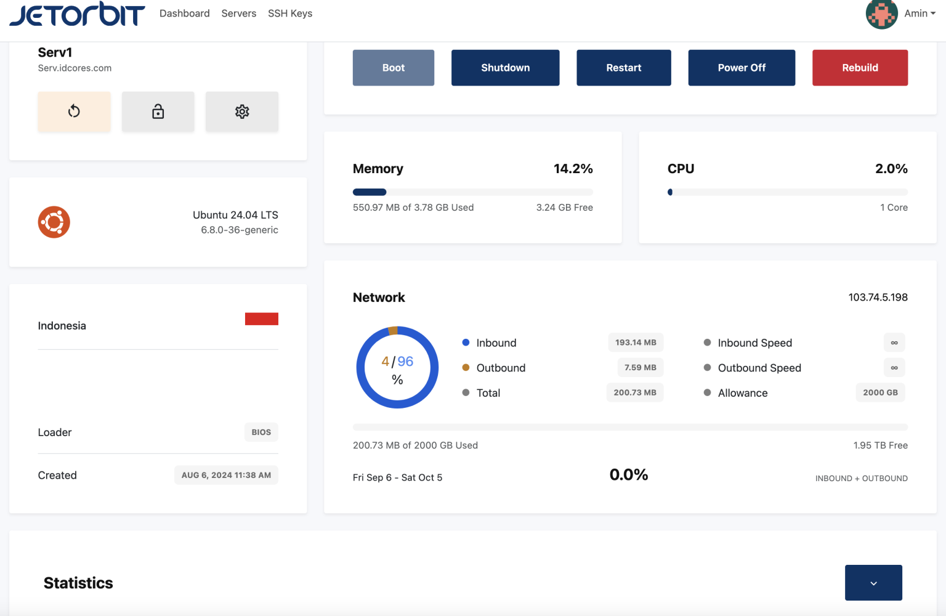
Task: Navigate to the Servers tab
Action: pos(238,13)
